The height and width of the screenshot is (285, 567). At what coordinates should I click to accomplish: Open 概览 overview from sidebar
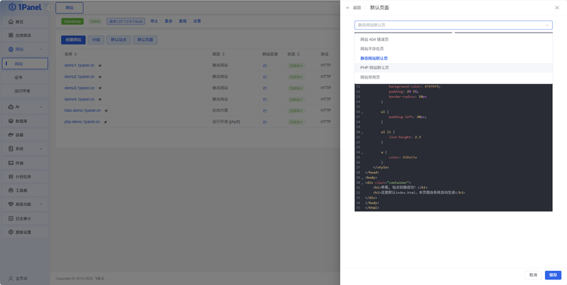[x=25, y=22]
